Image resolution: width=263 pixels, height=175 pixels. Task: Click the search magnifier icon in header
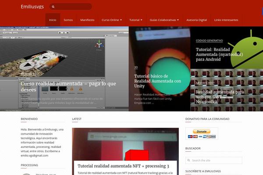[53, 7]
